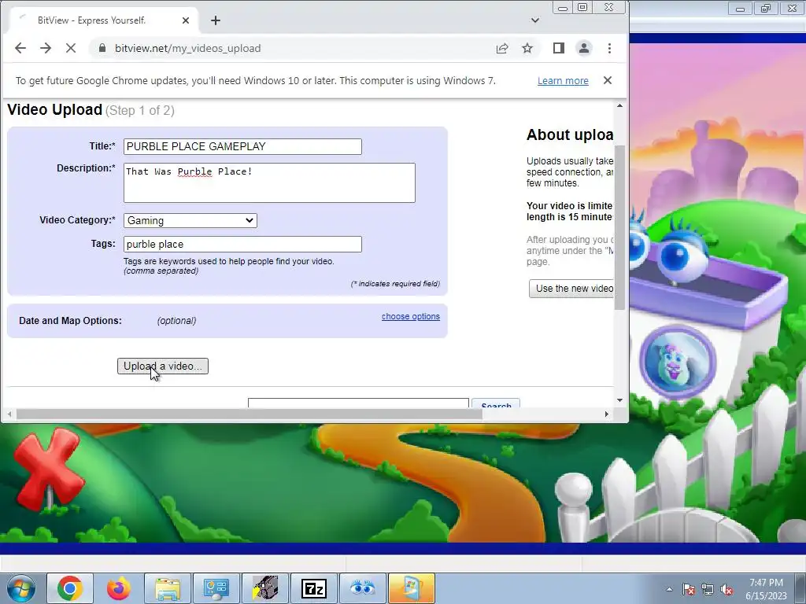Screen dimensions: 806x604
Task: Click the vertical scrollbar down arrow
Action: click(619, 400)
